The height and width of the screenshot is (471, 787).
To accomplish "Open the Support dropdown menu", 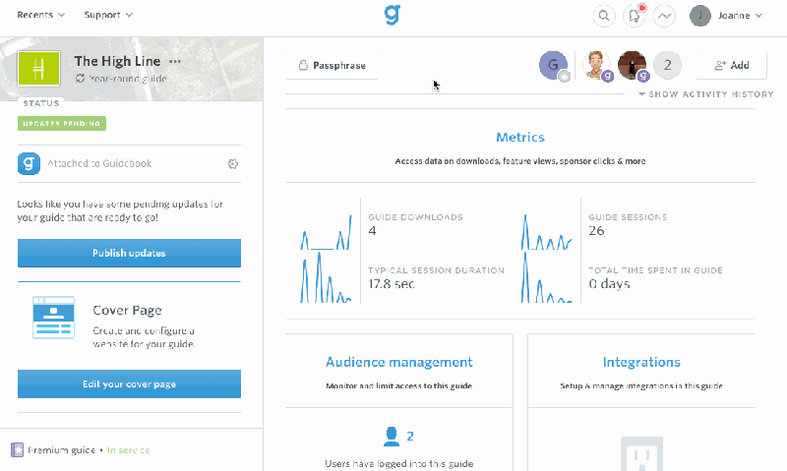I will (108, 15).
